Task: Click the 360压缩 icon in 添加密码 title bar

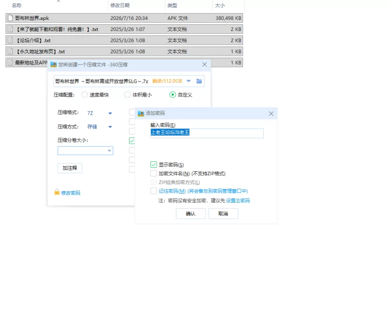Action: [141, 114]
